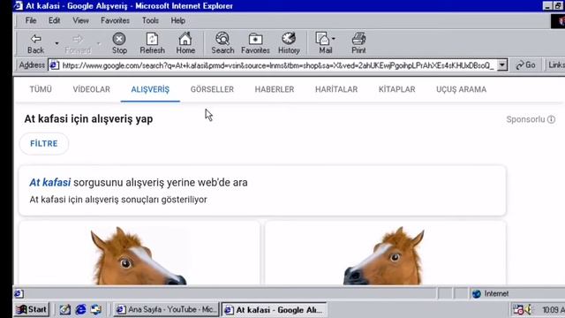The width and height of the screenshot is (565, 318).
Task: Open the left horse head mask product image
Action: coord(139,255)
